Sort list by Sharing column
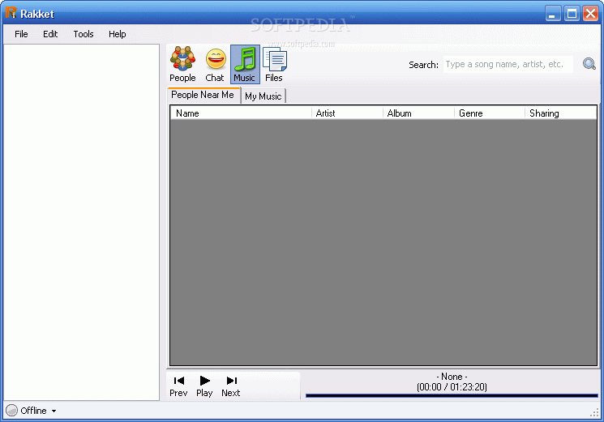Image resolution: width=604 pixels, height=422 pixels. point(561,113)
